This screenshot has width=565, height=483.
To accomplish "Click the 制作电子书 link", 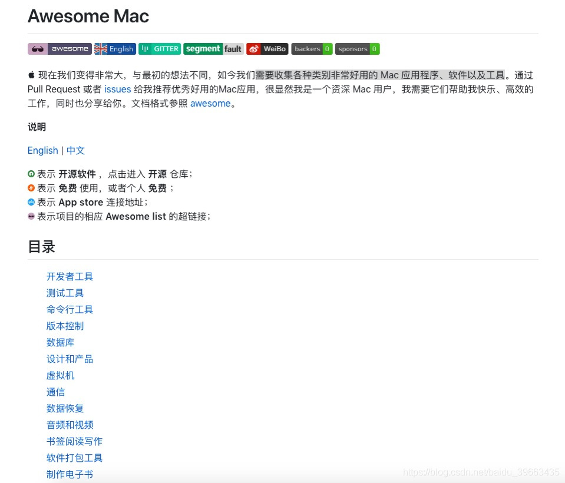I will [x=70, y=474].
